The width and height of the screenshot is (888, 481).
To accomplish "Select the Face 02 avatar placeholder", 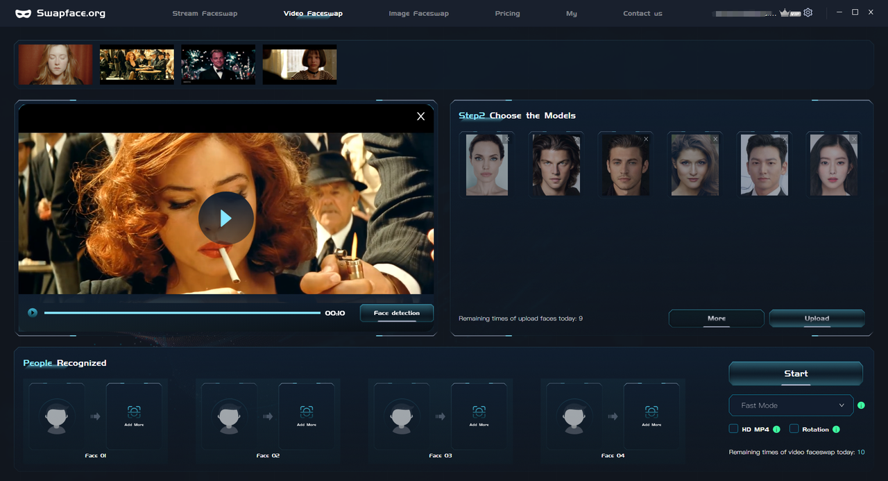I will [229, 416].
